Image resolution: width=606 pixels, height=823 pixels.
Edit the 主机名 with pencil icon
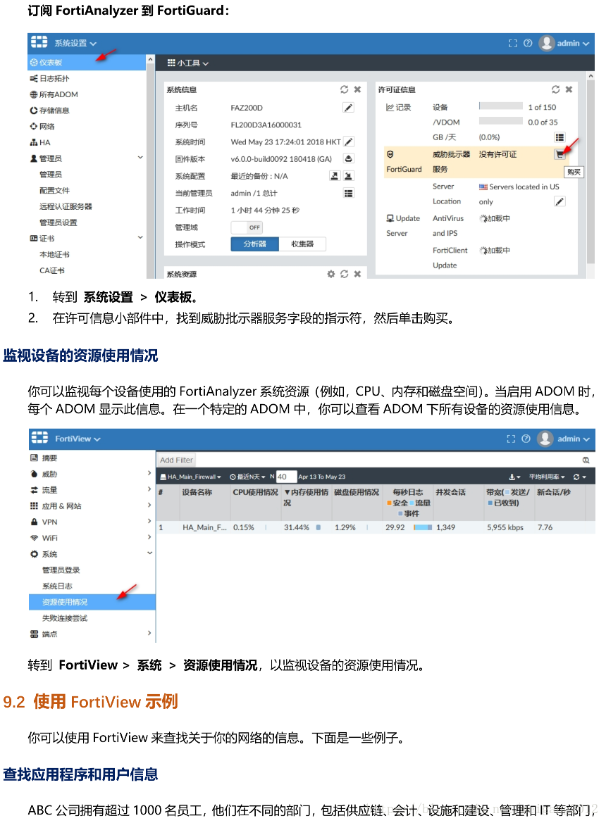348,108
